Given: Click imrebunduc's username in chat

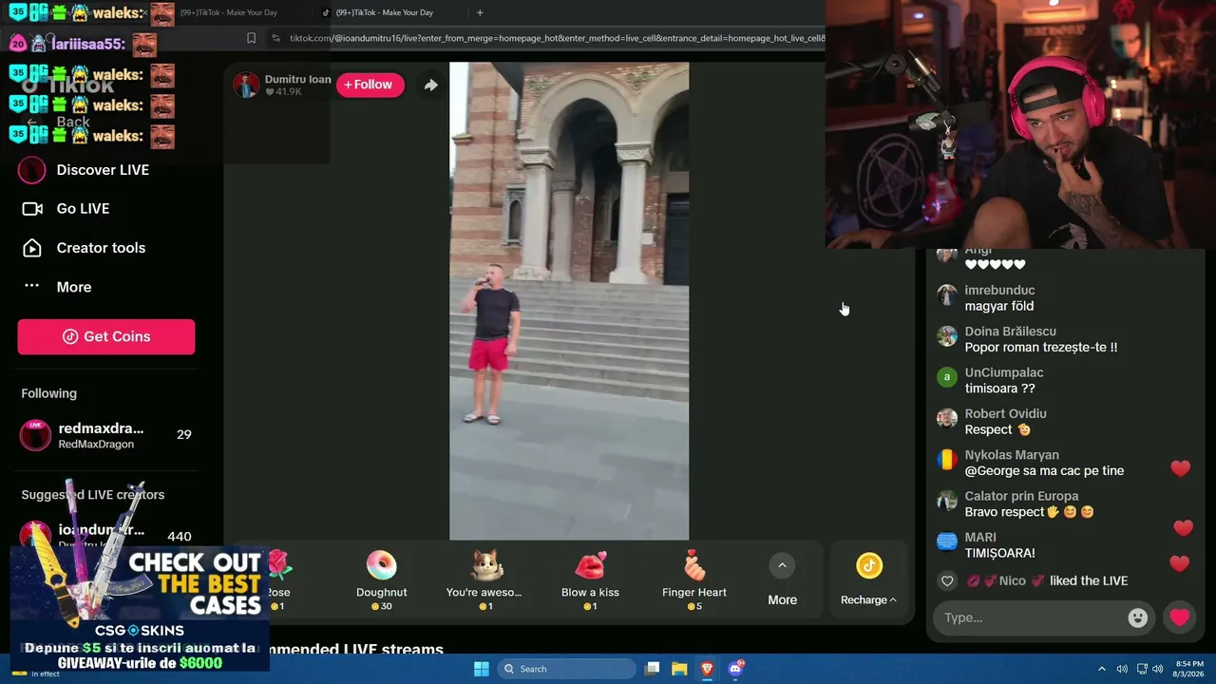Looking at the screenshot, I should pyautogui.click(x=1000, y=291).
